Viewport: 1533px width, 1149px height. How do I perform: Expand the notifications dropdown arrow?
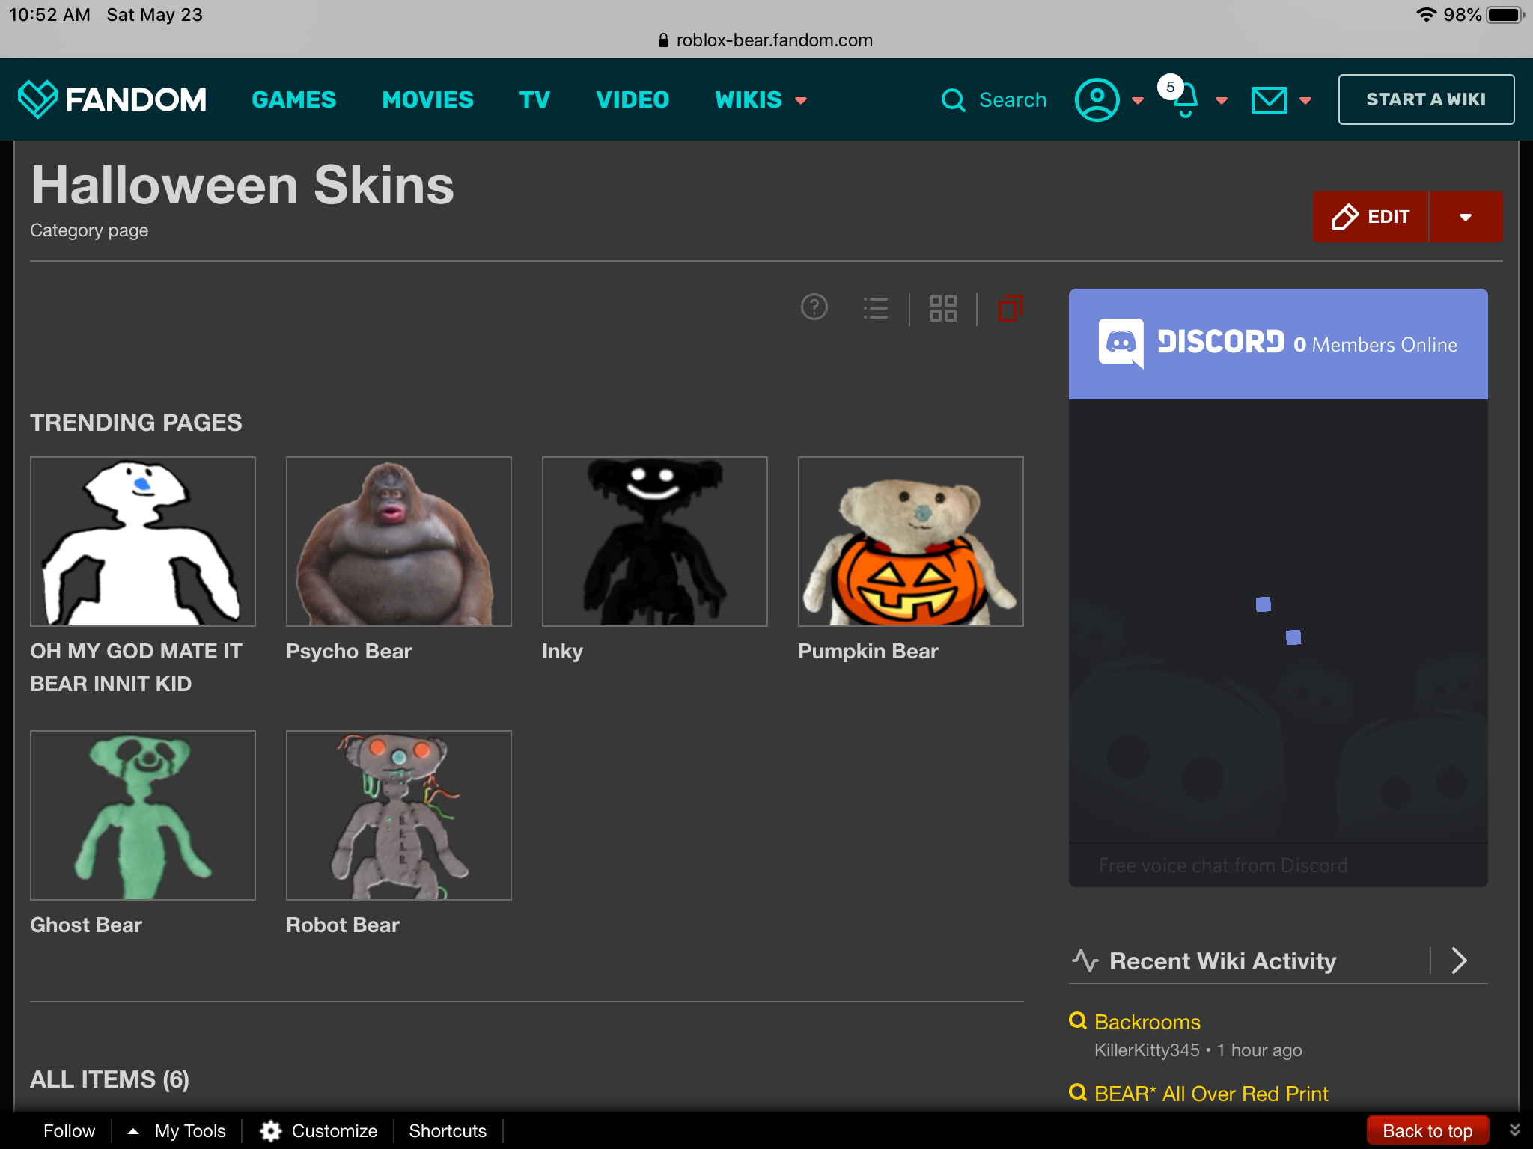tap(1222, 100)
